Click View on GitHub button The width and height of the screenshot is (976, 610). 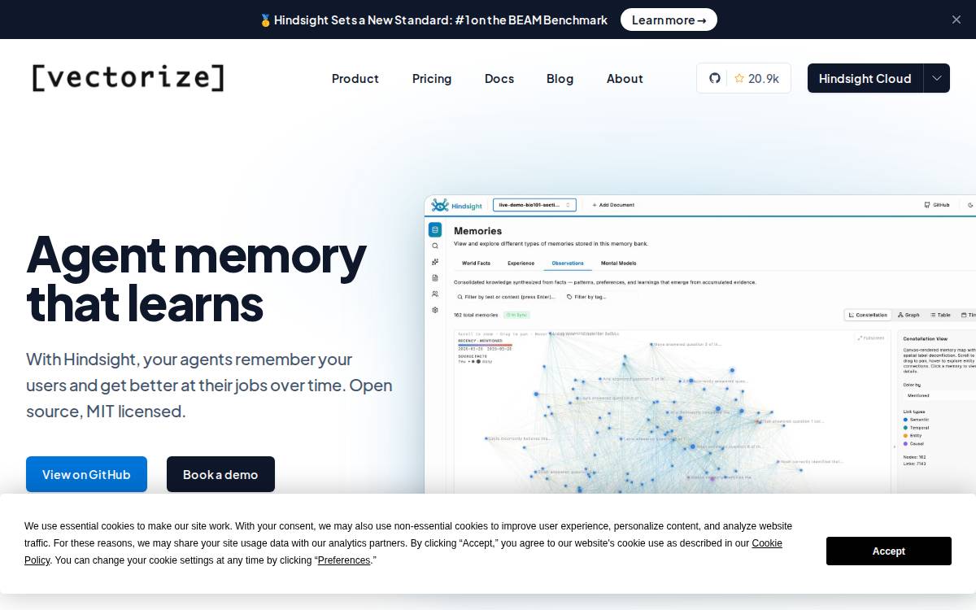point(86,474)
